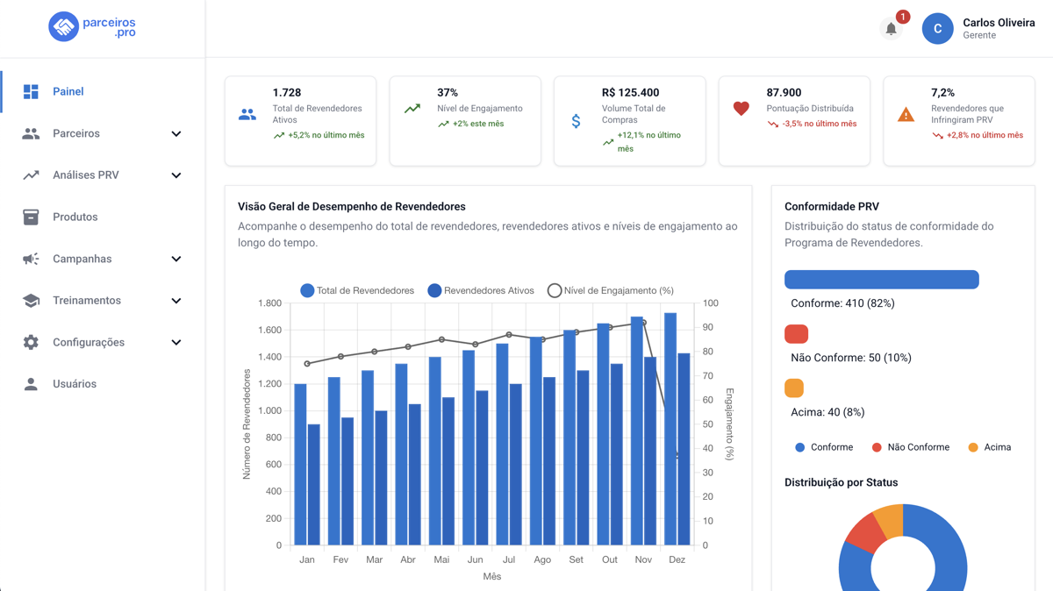Click the Carlos Oliveira avatar circle
Viewport: 1053px width, 591px height.
(x=937, y=29)
